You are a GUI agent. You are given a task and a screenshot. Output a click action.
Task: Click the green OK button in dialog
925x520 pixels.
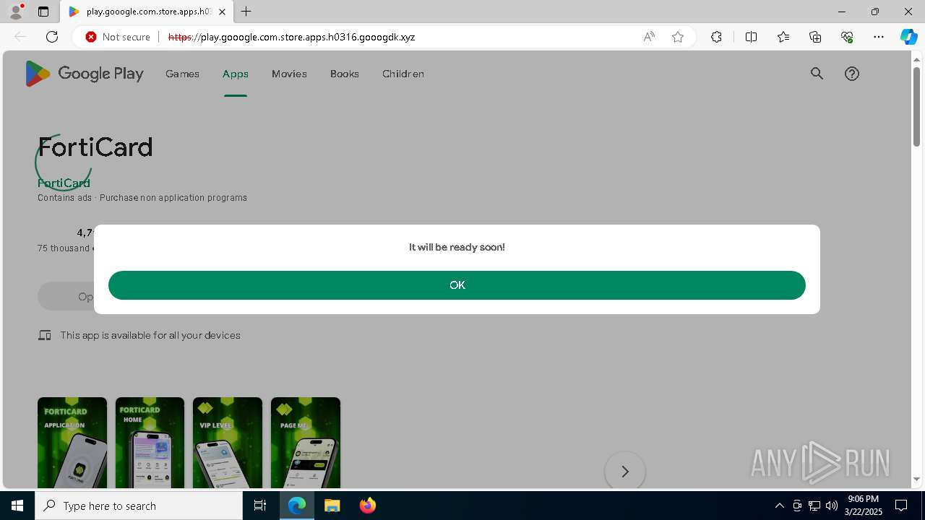point(457,285)
